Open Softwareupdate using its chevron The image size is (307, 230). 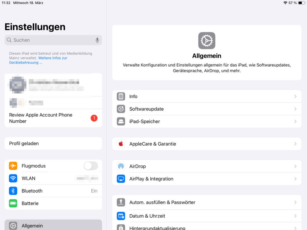tap(295, 109)
